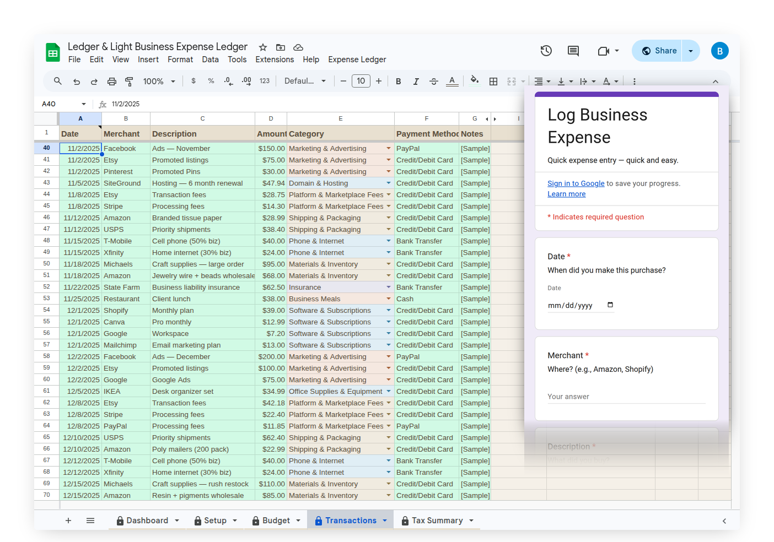This screenshot has height=542, width=774.
Task: Open the text color picker
Action: click(452, 82)
